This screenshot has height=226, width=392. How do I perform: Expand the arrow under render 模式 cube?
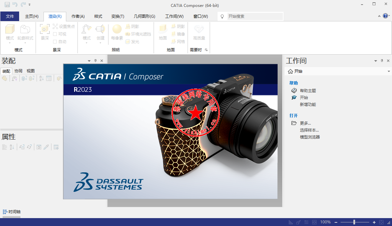(10, 43)
